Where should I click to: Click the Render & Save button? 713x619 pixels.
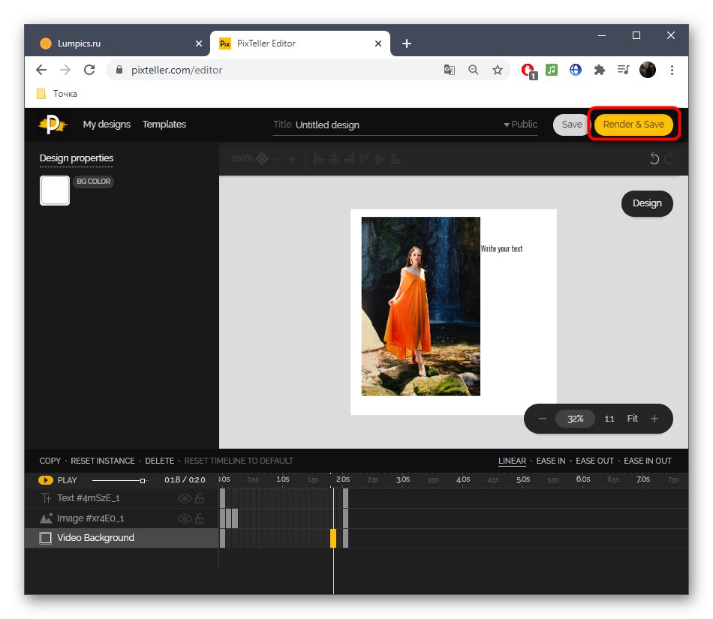click(x=634, y=125)
